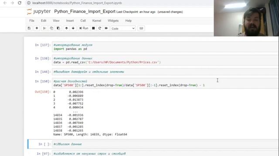
Task: Reload the page with refresh icon
Action: [x=20, y=3]
